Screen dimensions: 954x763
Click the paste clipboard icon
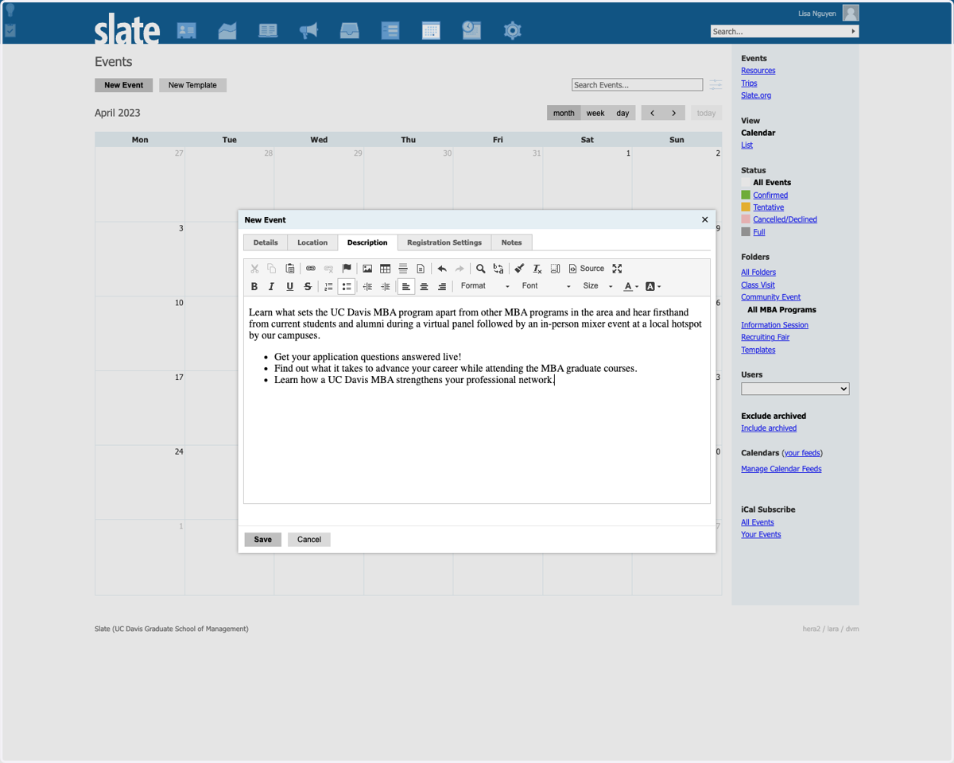click(289, 269)
